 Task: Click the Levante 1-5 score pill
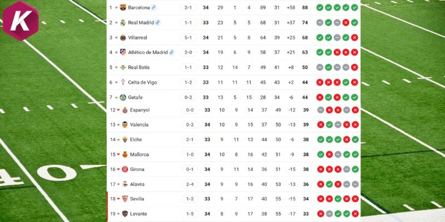[190, 214]
